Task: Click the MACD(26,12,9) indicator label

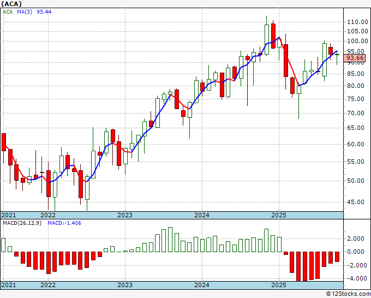Action: [x=22, y=223]
